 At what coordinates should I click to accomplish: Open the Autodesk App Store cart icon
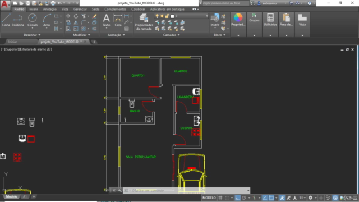291,3
